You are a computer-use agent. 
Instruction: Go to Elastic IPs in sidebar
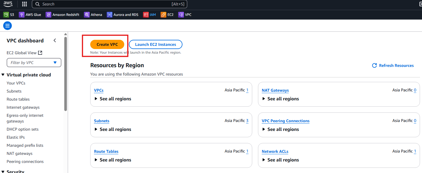[16, 137]
